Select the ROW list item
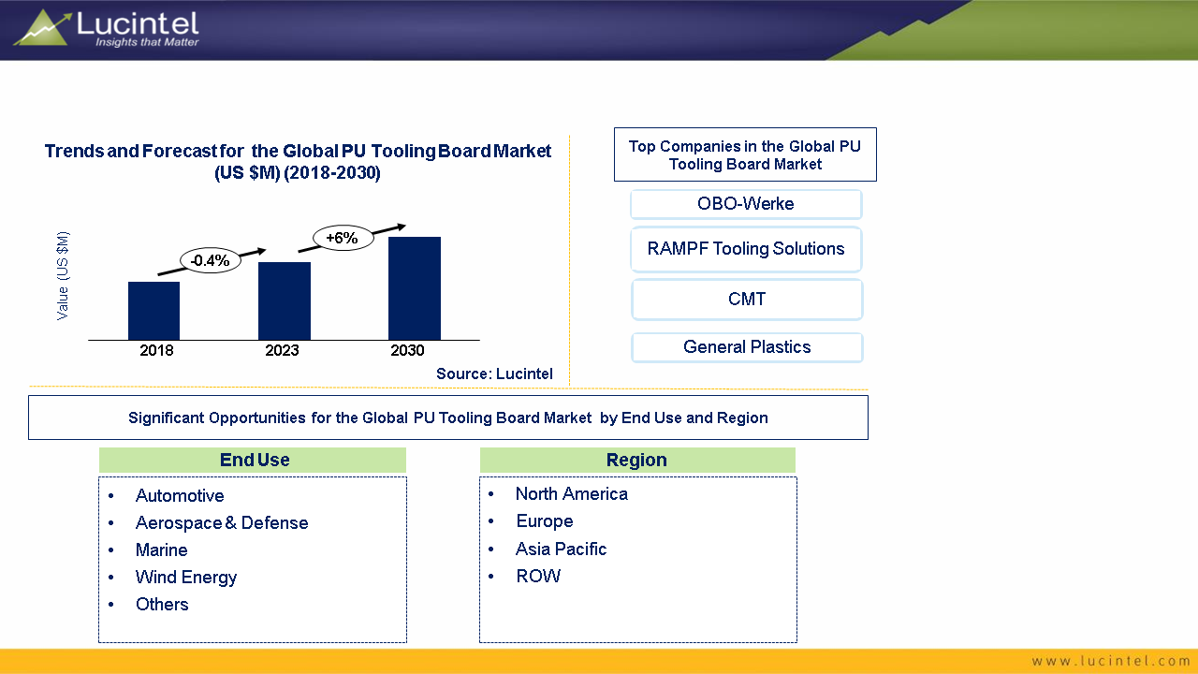Image resolution: width=1198 pixels, height=674 pixels. pos(538,577)
